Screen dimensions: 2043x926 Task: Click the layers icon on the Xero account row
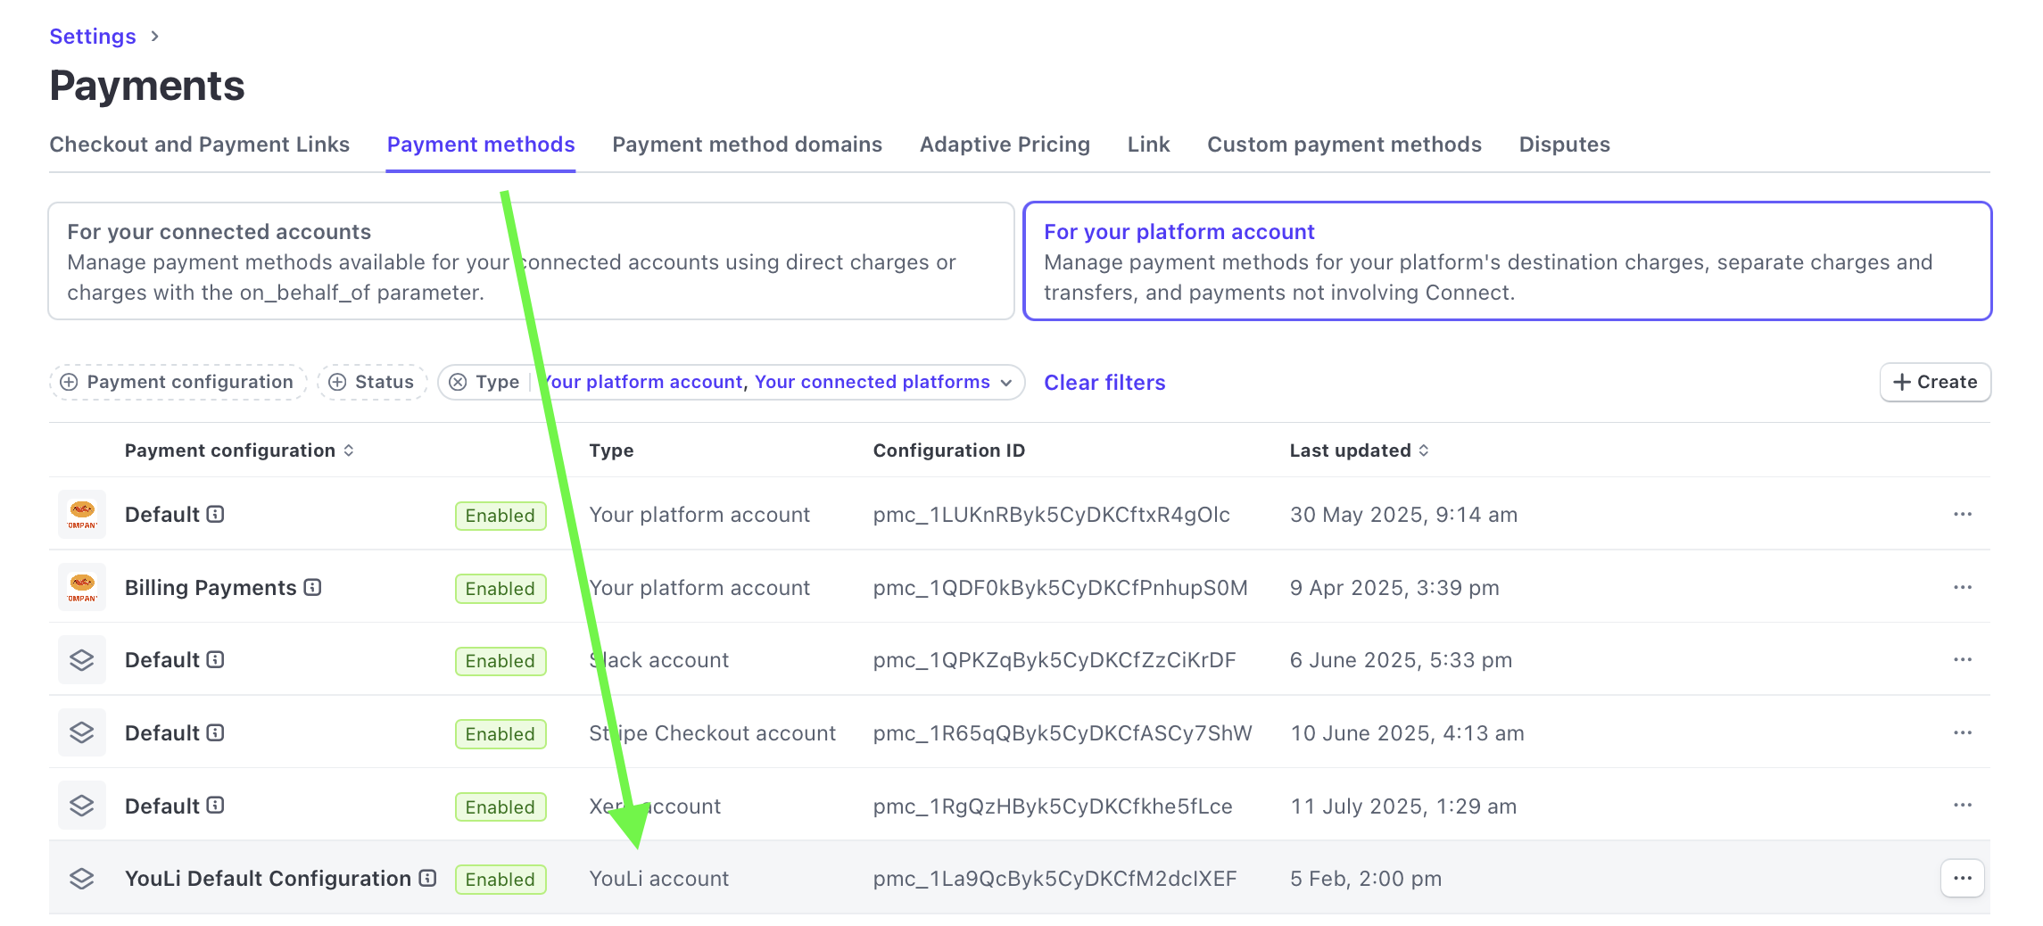pos(82,806)
